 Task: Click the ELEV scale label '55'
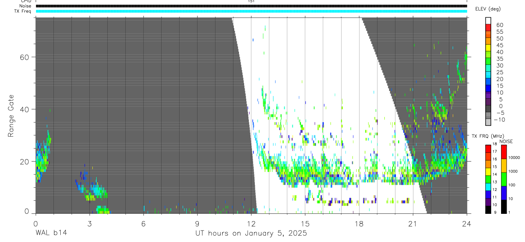tap(499, 32)
